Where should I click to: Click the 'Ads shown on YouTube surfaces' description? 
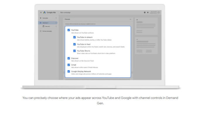tap(82, 33)
